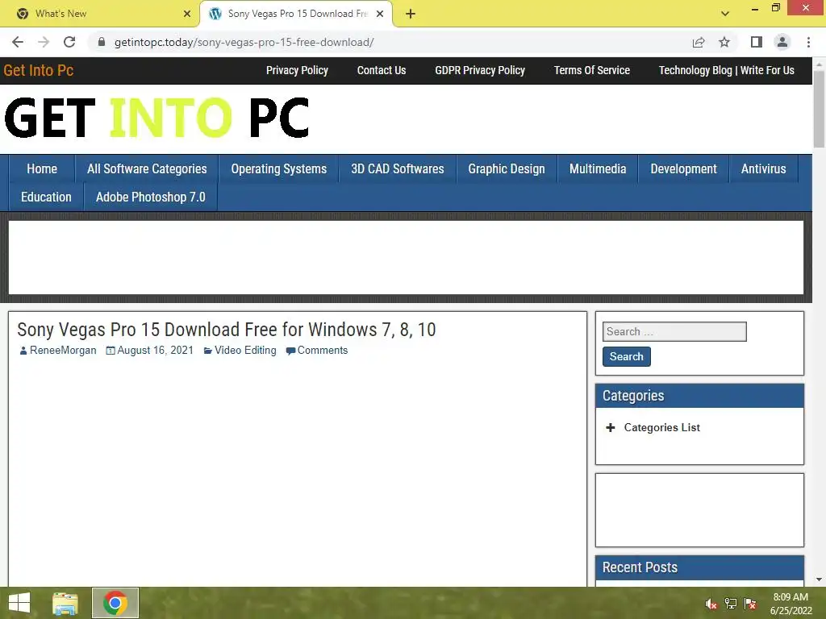Screen dimensions: 826x619
Task: Go to the Home menu item
Action: pos(42,169)
